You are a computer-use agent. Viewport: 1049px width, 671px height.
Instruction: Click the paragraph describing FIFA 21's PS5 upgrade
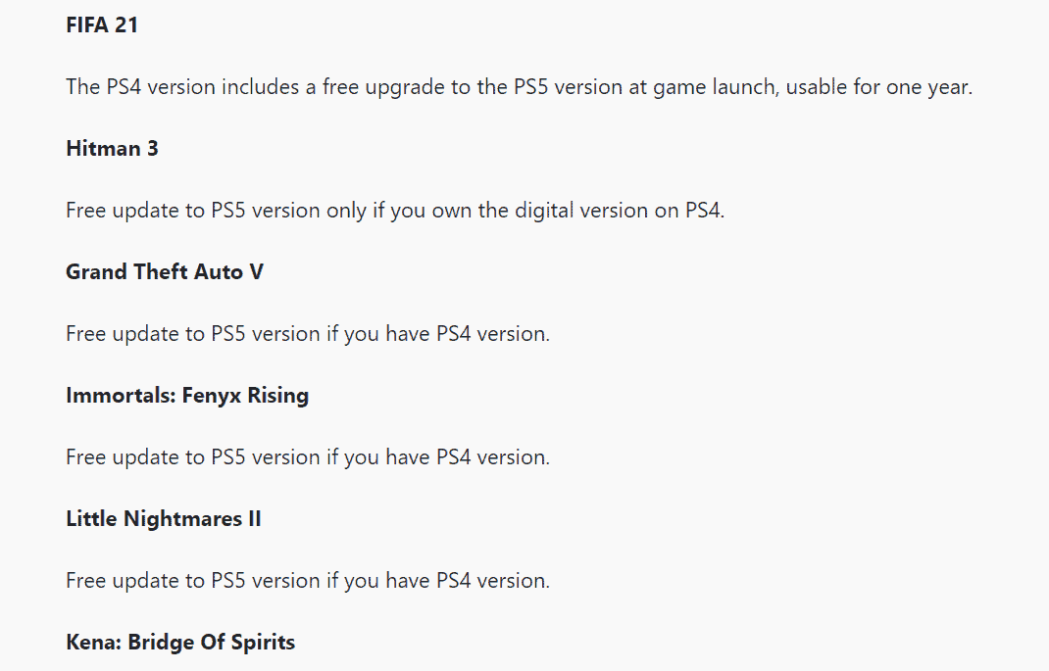pos(519,87)
